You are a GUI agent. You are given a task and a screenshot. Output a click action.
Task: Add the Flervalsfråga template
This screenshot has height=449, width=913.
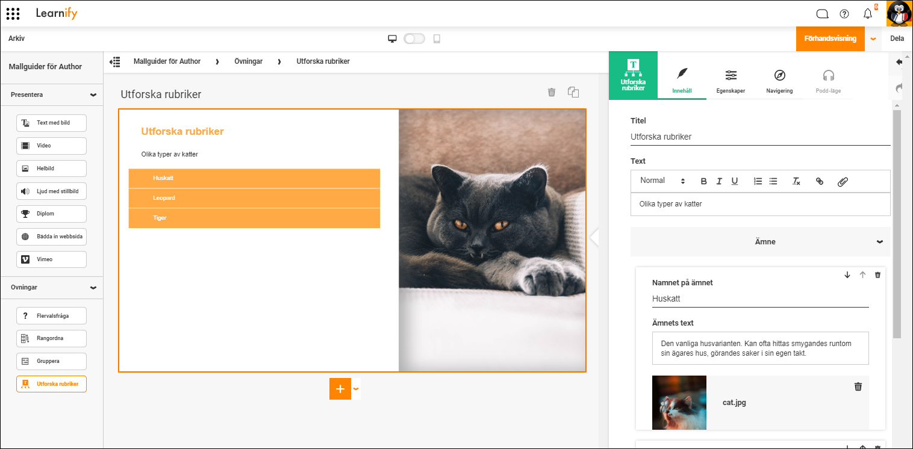51,315
